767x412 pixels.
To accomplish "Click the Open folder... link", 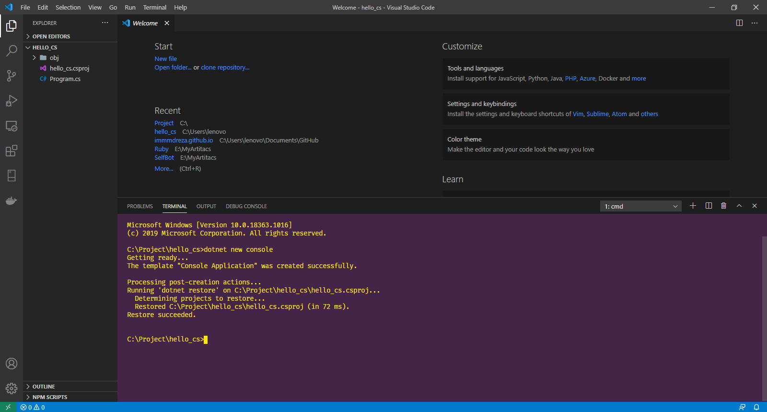I will coord(173,68).
